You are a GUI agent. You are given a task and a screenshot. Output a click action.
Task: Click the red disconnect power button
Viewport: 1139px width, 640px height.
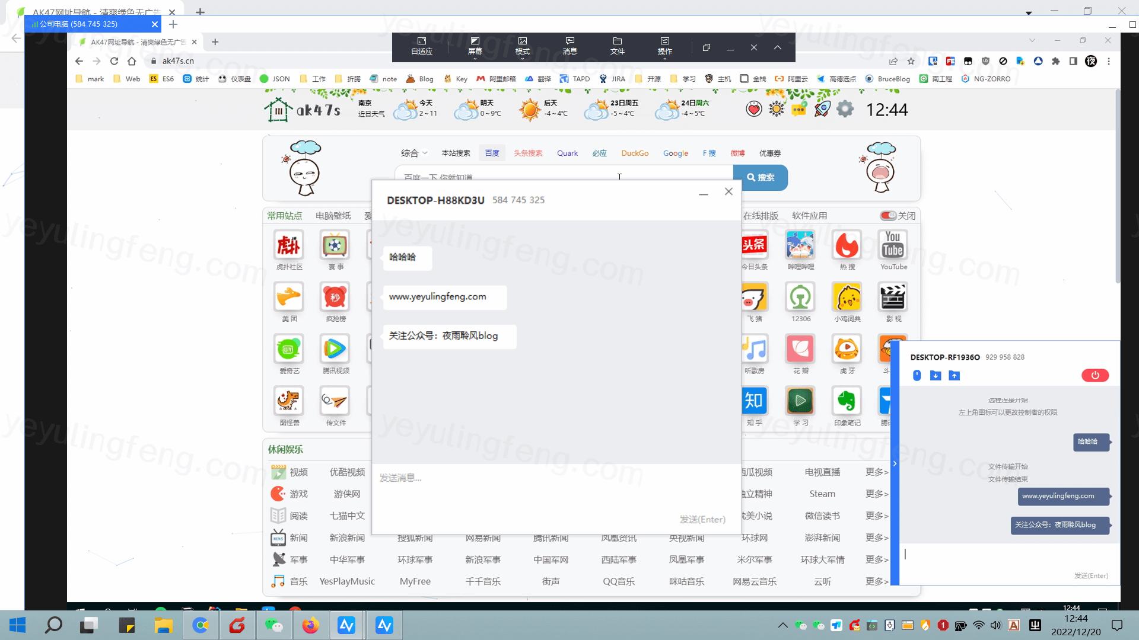(x=1095, y=375)
